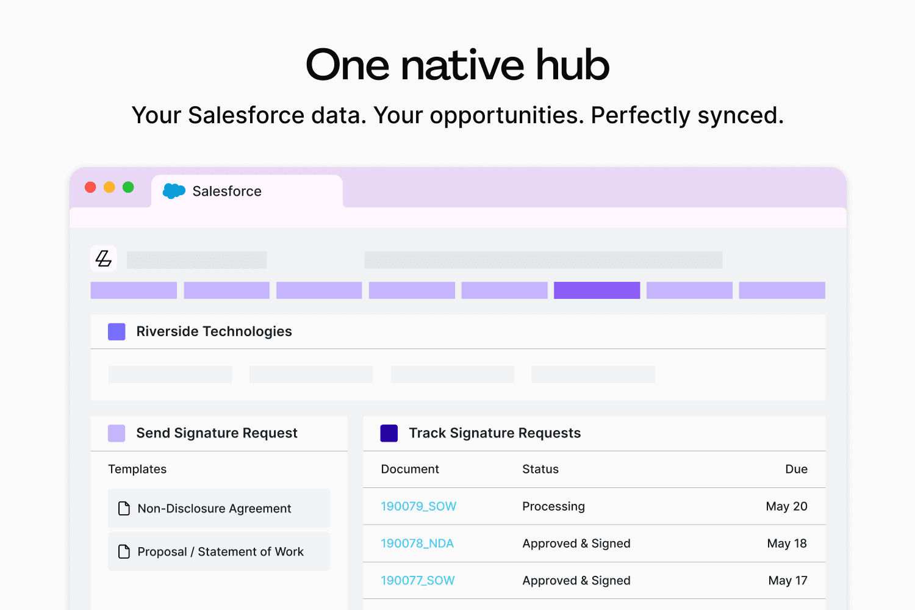The width and height of the screenshot is (915, 610).
Task: Click the Non-Disclosure Agreement document icon
Action: click(x=124, y=508)
